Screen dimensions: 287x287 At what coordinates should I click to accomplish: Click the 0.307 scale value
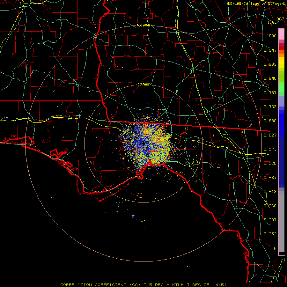pos(270,220)
